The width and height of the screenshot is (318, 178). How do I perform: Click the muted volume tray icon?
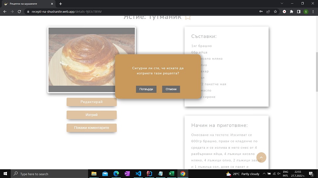click(x=279, y=174)
